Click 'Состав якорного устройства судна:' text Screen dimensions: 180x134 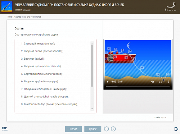36,34
